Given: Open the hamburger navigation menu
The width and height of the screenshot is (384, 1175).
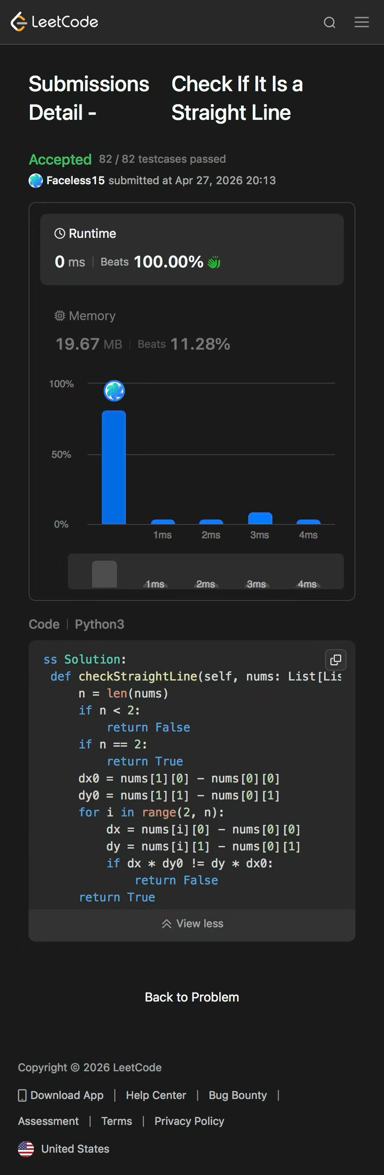Looking at the screenshot, I should 362,22.
